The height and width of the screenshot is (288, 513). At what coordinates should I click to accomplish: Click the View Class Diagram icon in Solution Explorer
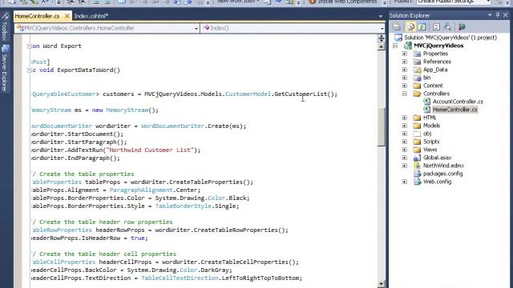tap(448, 26)
